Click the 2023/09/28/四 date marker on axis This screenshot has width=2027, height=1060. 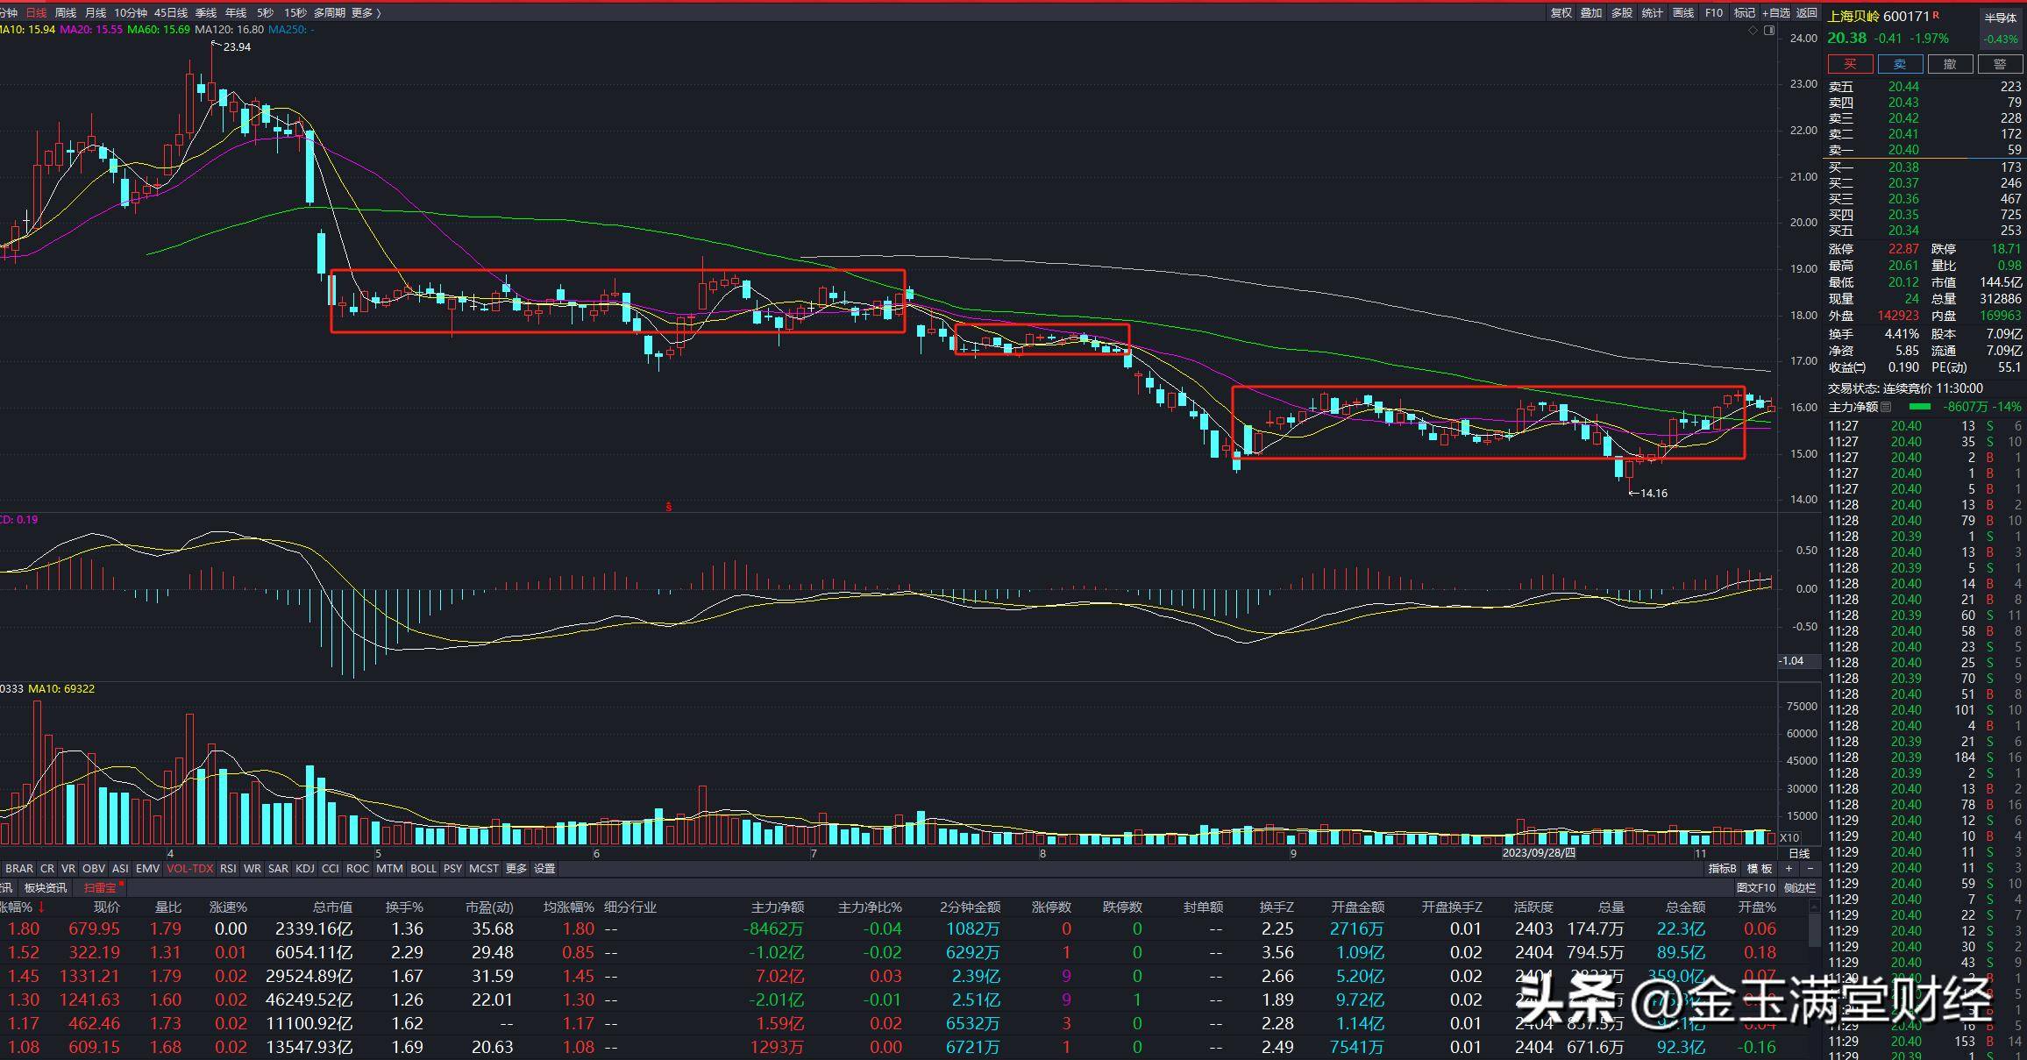tap(1539, 853)
